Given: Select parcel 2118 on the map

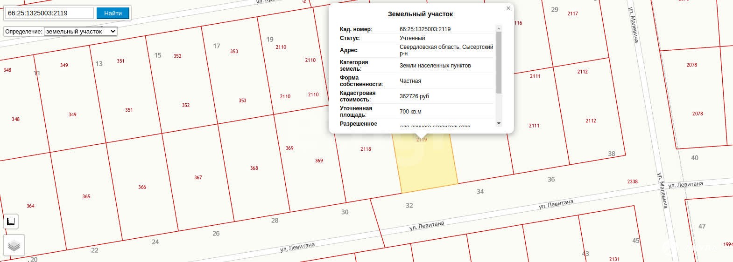Looking at the screenshot, I should [366, 149].
